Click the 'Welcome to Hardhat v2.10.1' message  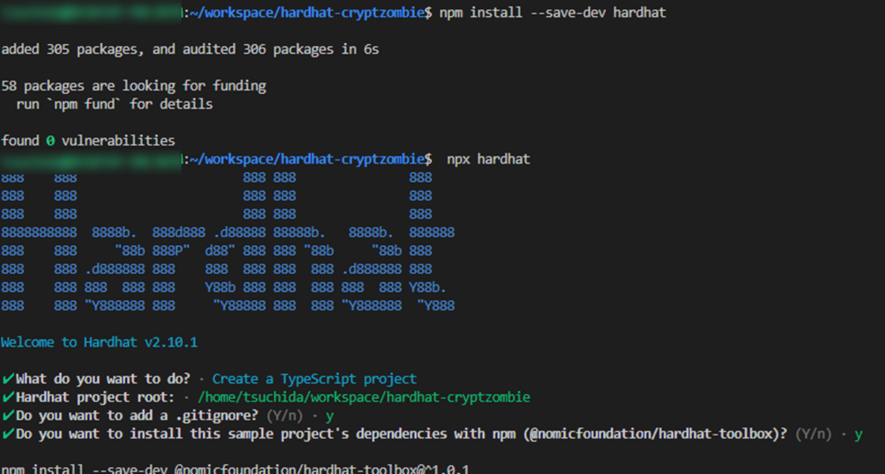(x=99, y=342)
